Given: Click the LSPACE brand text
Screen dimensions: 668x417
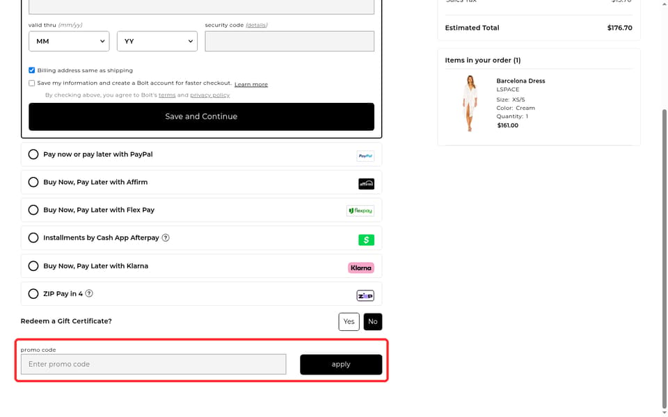Looking at the screenshot, I should coord(508,90).
